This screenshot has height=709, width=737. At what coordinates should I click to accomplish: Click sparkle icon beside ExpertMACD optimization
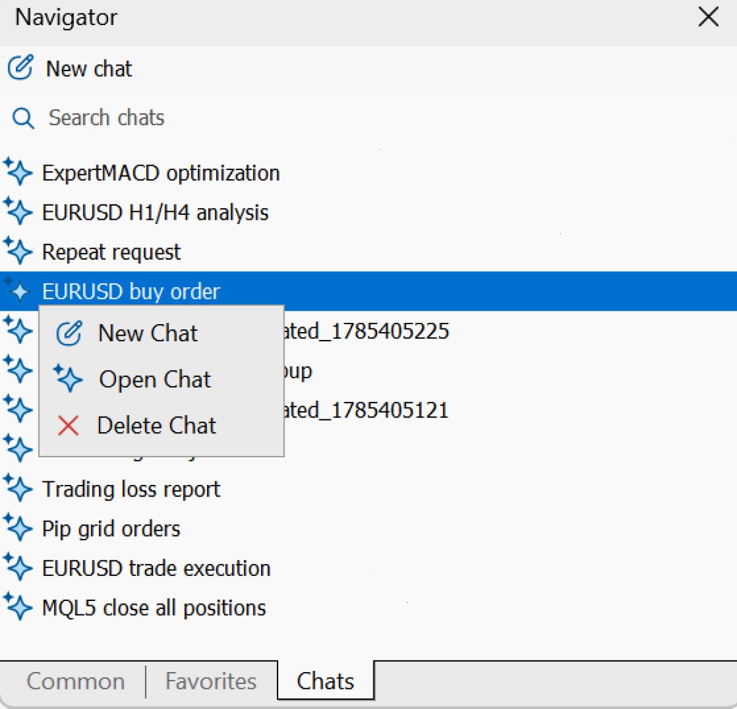coord(18,172)
